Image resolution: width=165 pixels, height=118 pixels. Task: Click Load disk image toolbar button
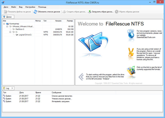coord(101,12)
